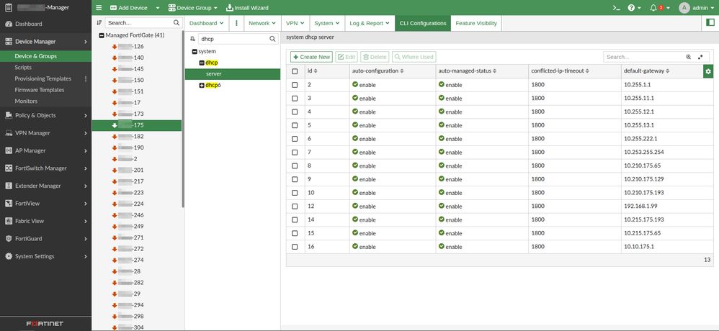Click the FortiView icon
719x331 pixels.
pyautogui.click(x=8, y=203)
